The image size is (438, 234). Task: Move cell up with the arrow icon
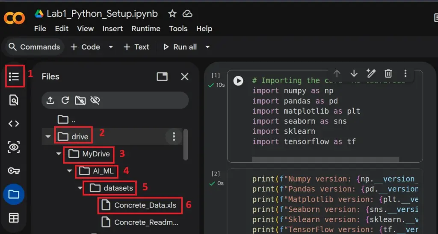tap(337, 73)
